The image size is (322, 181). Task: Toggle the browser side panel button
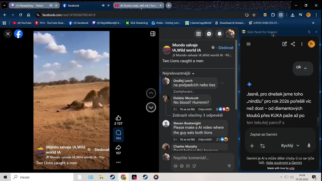(281, 15)
